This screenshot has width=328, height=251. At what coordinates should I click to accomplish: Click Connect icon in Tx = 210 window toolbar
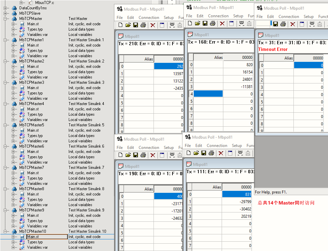point(172,25)
